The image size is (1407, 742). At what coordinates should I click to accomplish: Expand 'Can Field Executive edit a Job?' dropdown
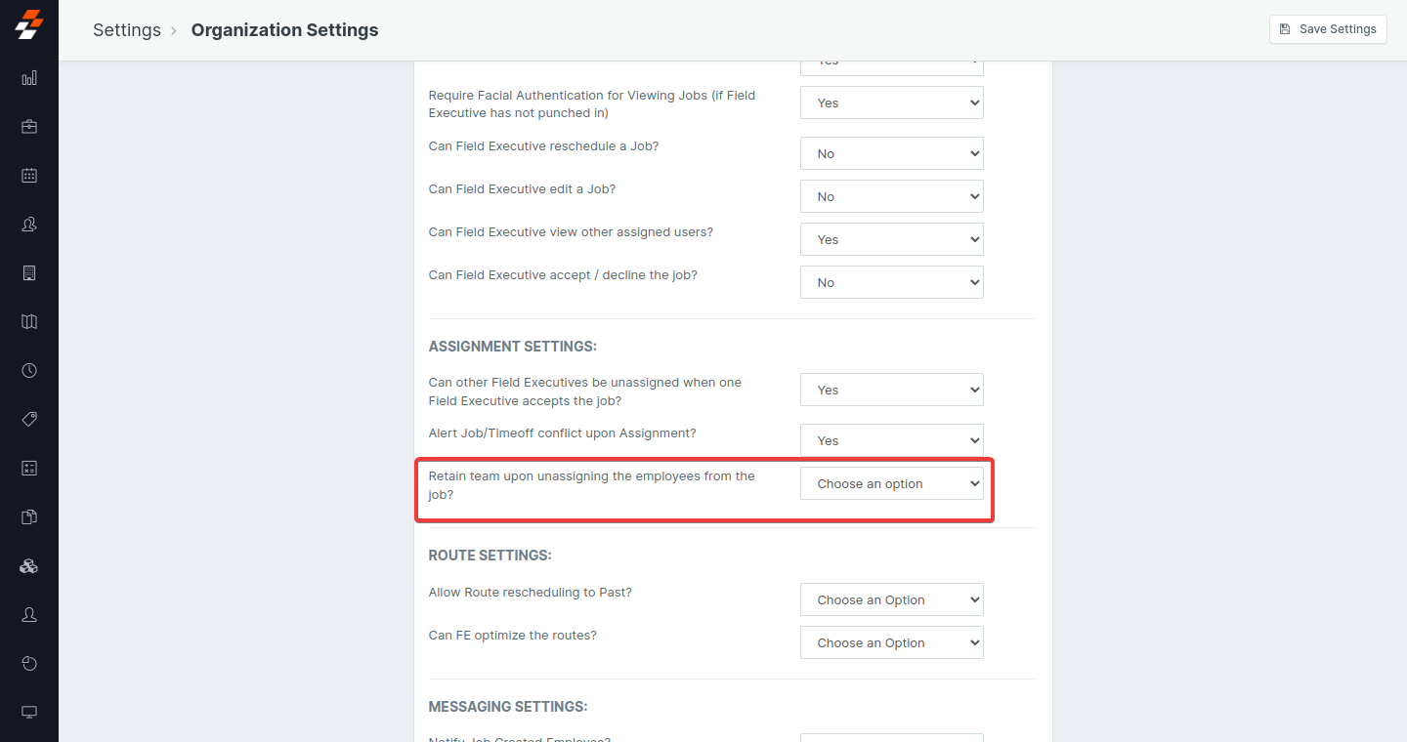point(891,197)
